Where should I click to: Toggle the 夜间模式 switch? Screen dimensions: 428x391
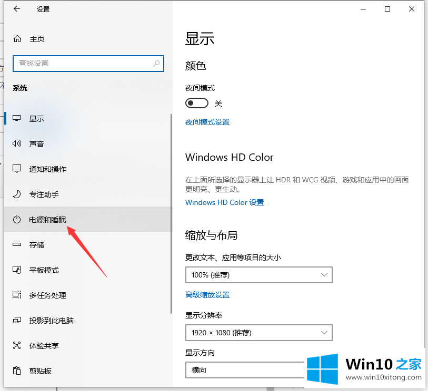click(x=196, y=103)
